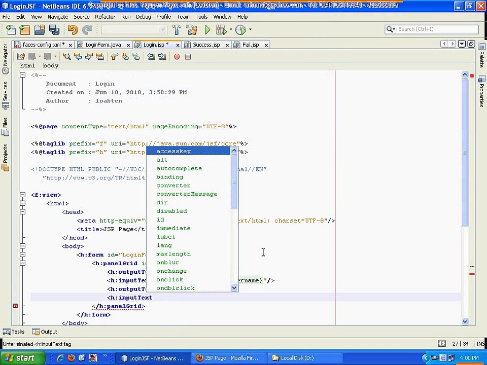Collapse the body tag code fold
Image resolution: width=487 pixels, height=365 pixels.
click(23, 246)
